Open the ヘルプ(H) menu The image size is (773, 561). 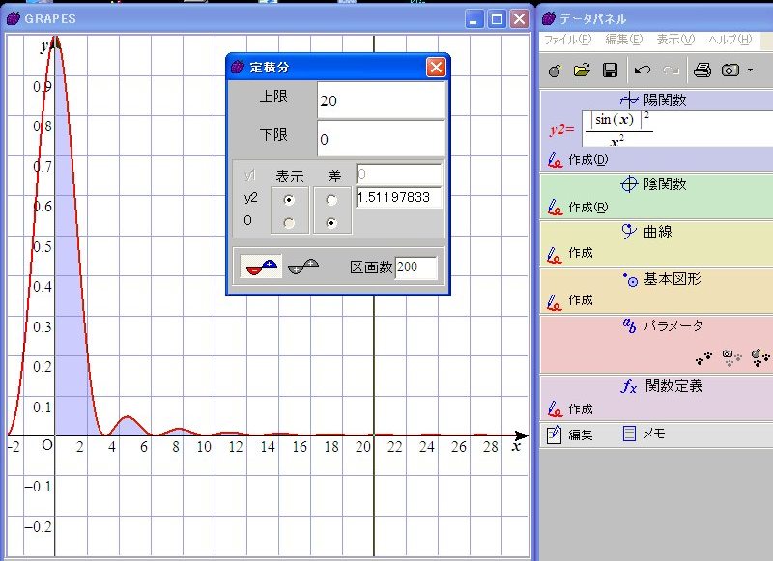pos(730,40)
